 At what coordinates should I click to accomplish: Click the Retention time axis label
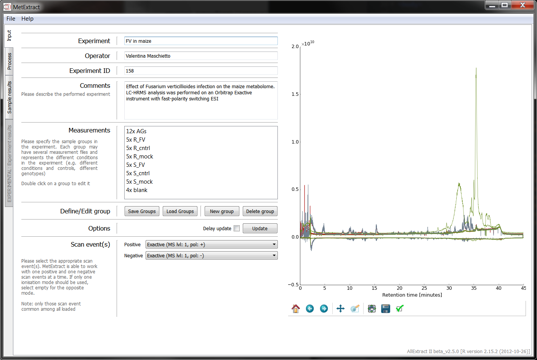pos(412,295)
